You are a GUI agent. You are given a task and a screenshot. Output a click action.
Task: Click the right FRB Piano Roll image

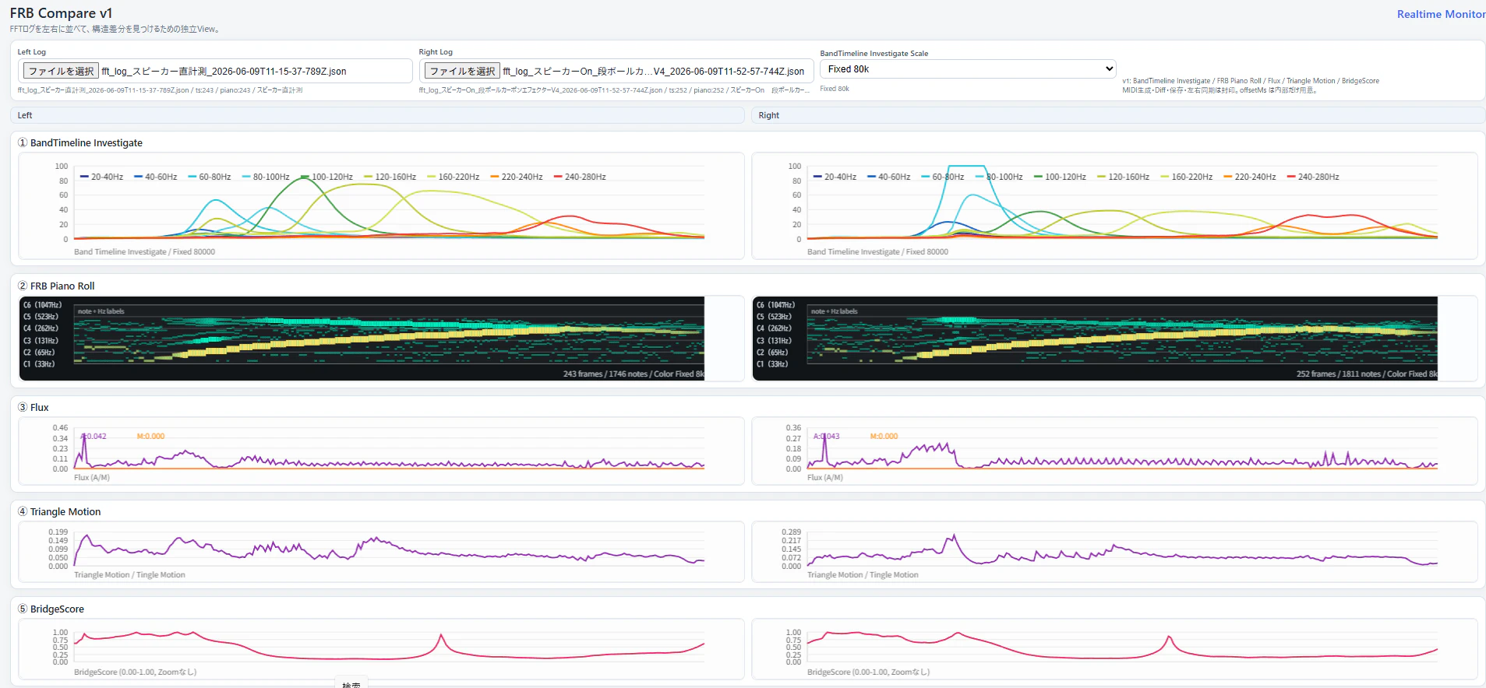click(x=1095, y=339)
